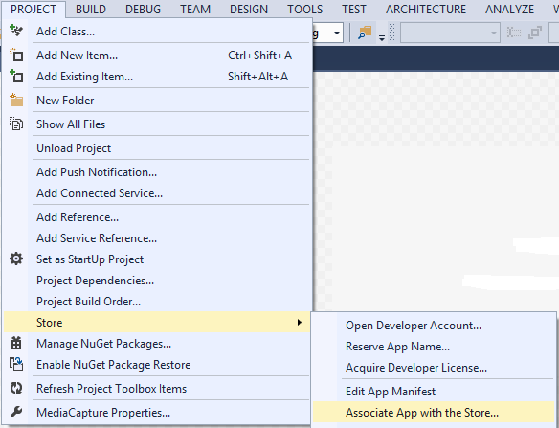Select Set as StartUp Project
559x428 pixels.
tap(157, 259)
